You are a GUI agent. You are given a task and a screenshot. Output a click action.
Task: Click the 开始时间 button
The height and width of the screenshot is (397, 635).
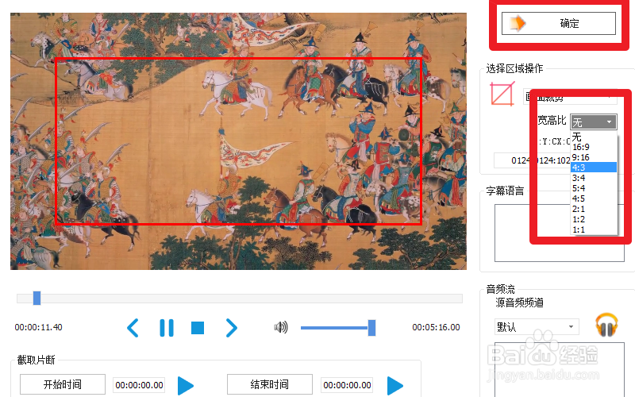pos(63,384)
